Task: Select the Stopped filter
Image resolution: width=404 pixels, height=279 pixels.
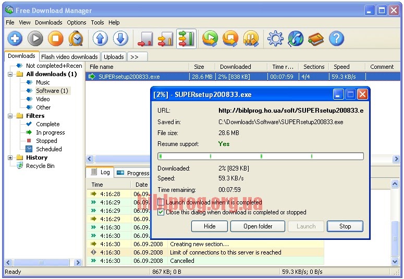Action: 46,141
